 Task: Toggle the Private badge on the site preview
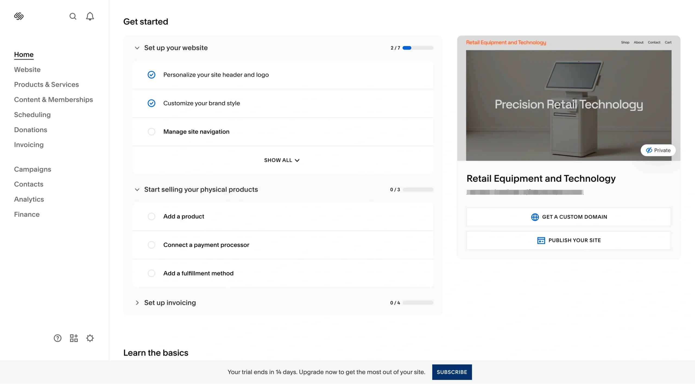(658, 150)
